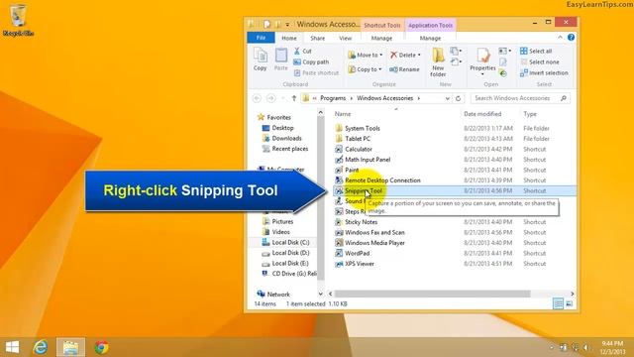
Task: Switch to the View ribbon tab
Action: point(346,38)
